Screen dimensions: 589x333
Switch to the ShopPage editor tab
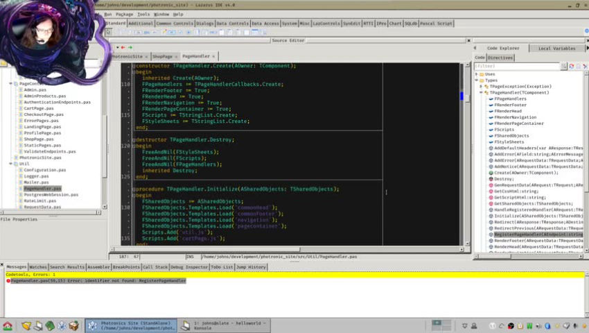[x=161, y=56]
